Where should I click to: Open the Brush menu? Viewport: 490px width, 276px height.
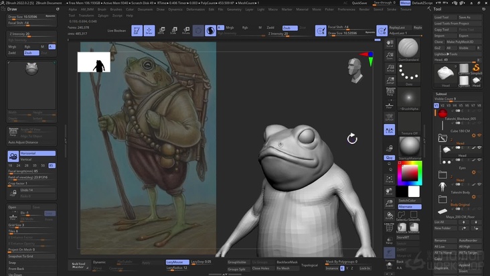102,9
